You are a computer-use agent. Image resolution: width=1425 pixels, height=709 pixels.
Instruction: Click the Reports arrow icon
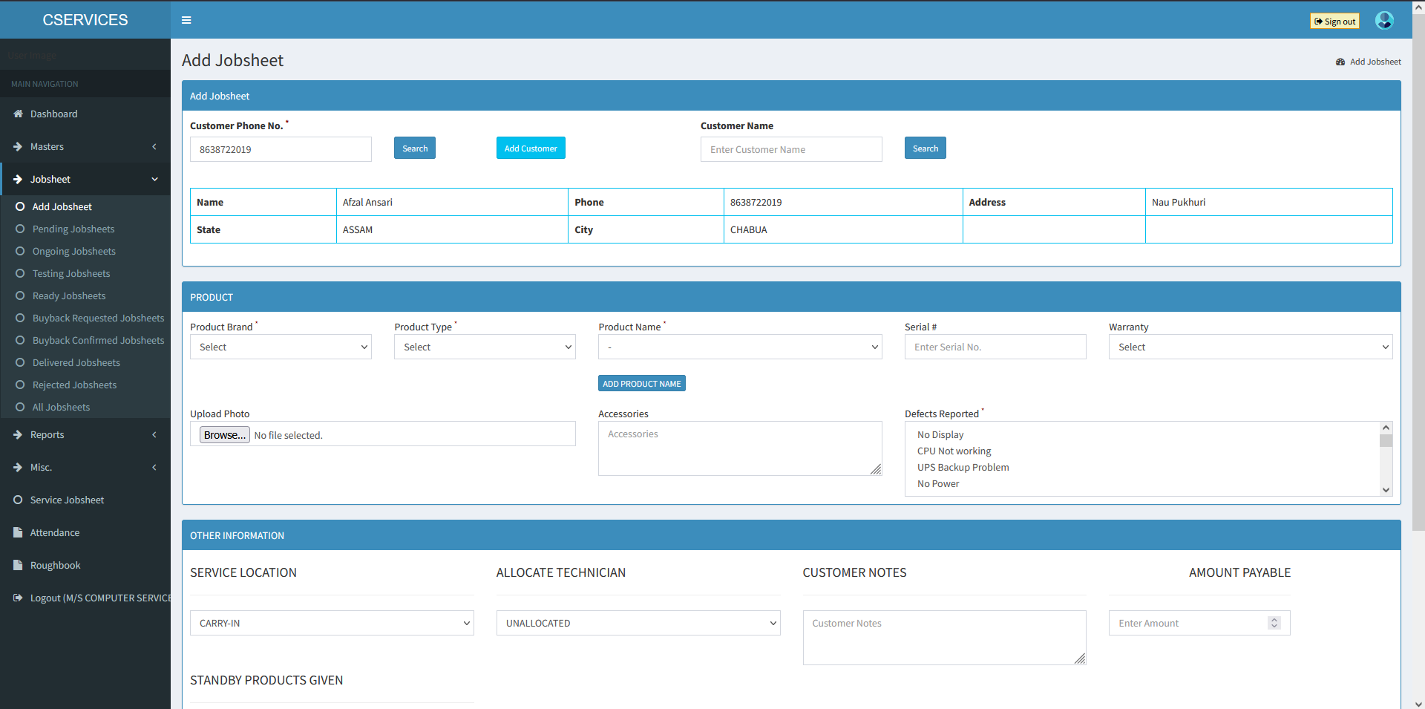[18, 434]
